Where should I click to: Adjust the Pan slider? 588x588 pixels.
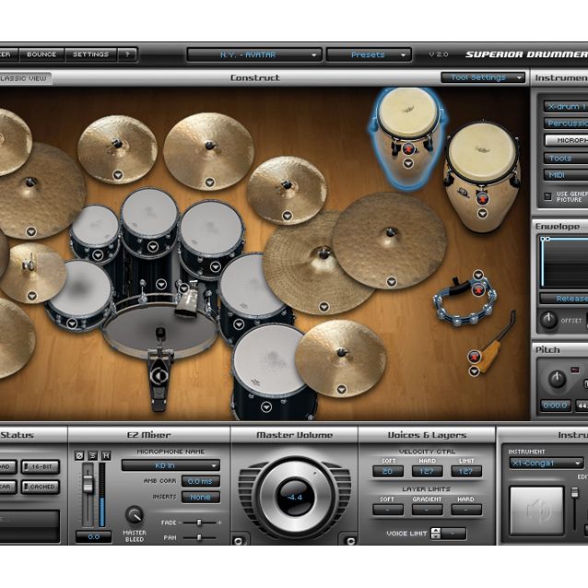199,537
